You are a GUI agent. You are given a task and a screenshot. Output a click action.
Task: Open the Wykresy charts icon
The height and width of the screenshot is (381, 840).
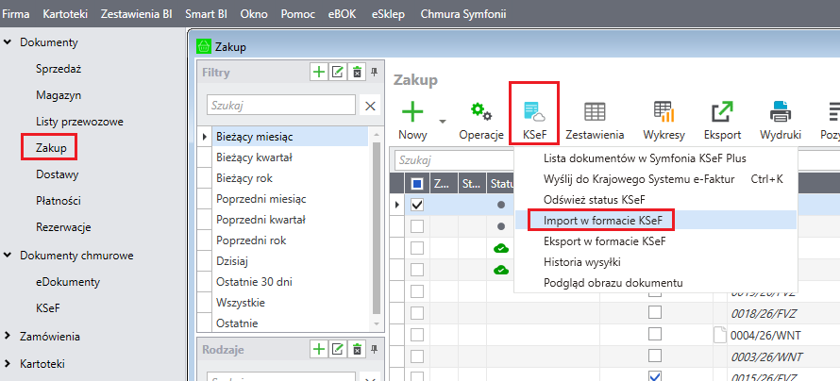(664, 112)
